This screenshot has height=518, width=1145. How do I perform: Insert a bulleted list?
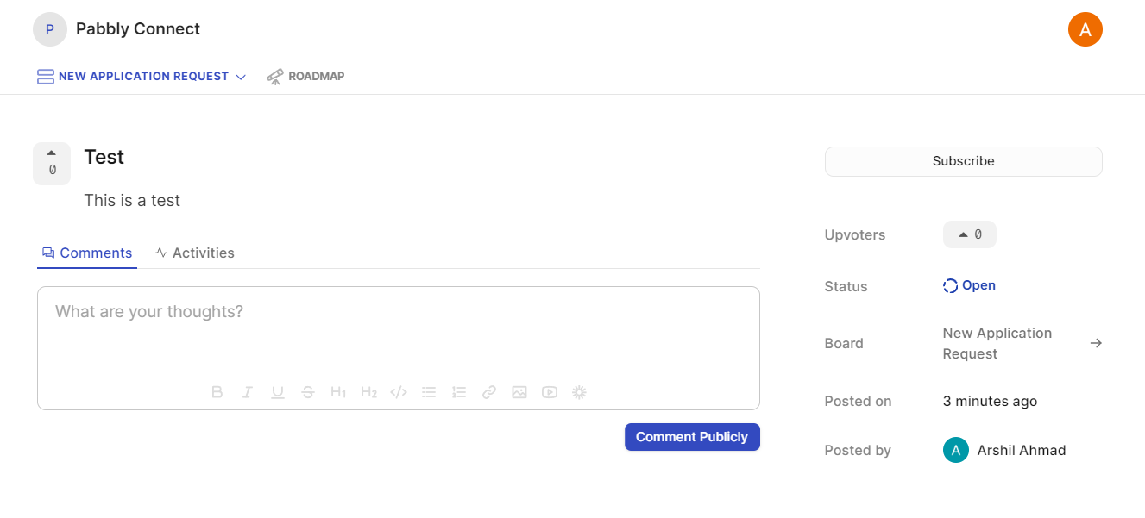(429, 392)
